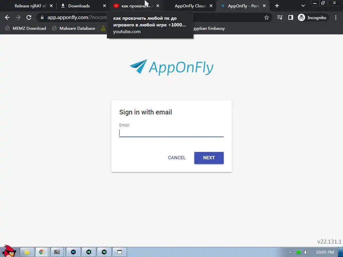
Task: Open the 7-Zip taskbar icon
Action: 57,252
